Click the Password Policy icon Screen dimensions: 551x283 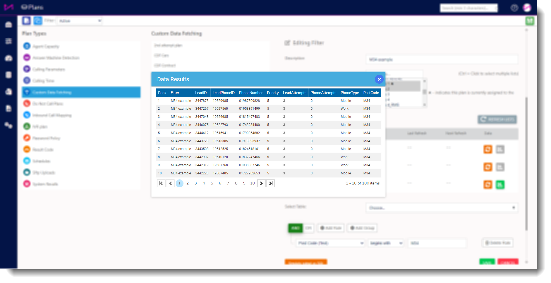[27, 138]
